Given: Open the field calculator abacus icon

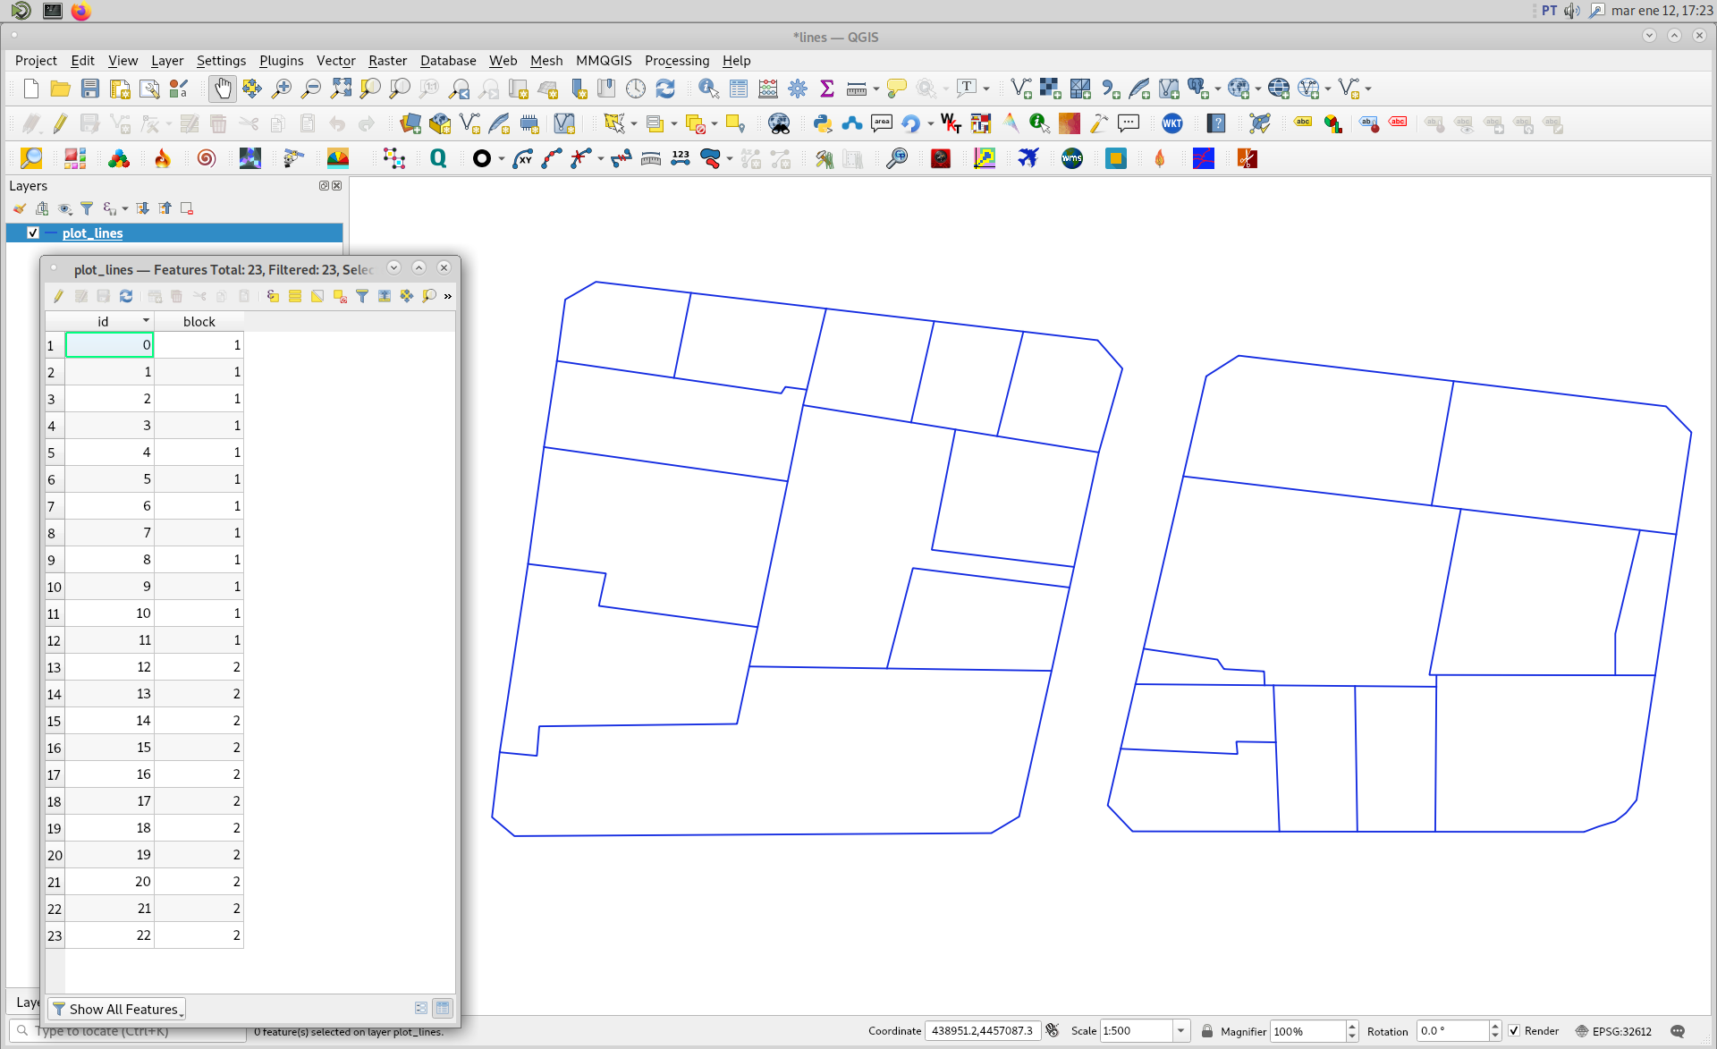Looking at the screenshot, I should click(767, 89).
